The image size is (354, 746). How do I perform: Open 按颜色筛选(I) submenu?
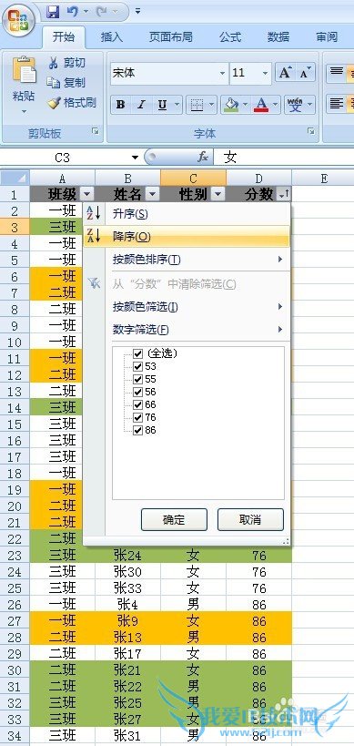coord(187,306)
